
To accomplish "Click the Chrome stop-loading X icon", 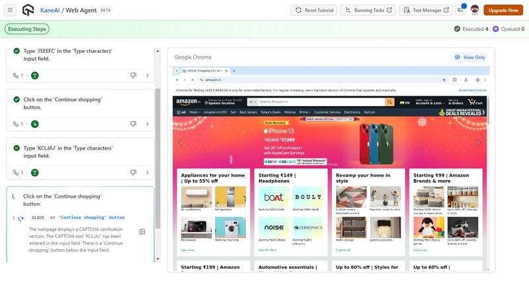I will pyautogui.click(x=192, y=80).
